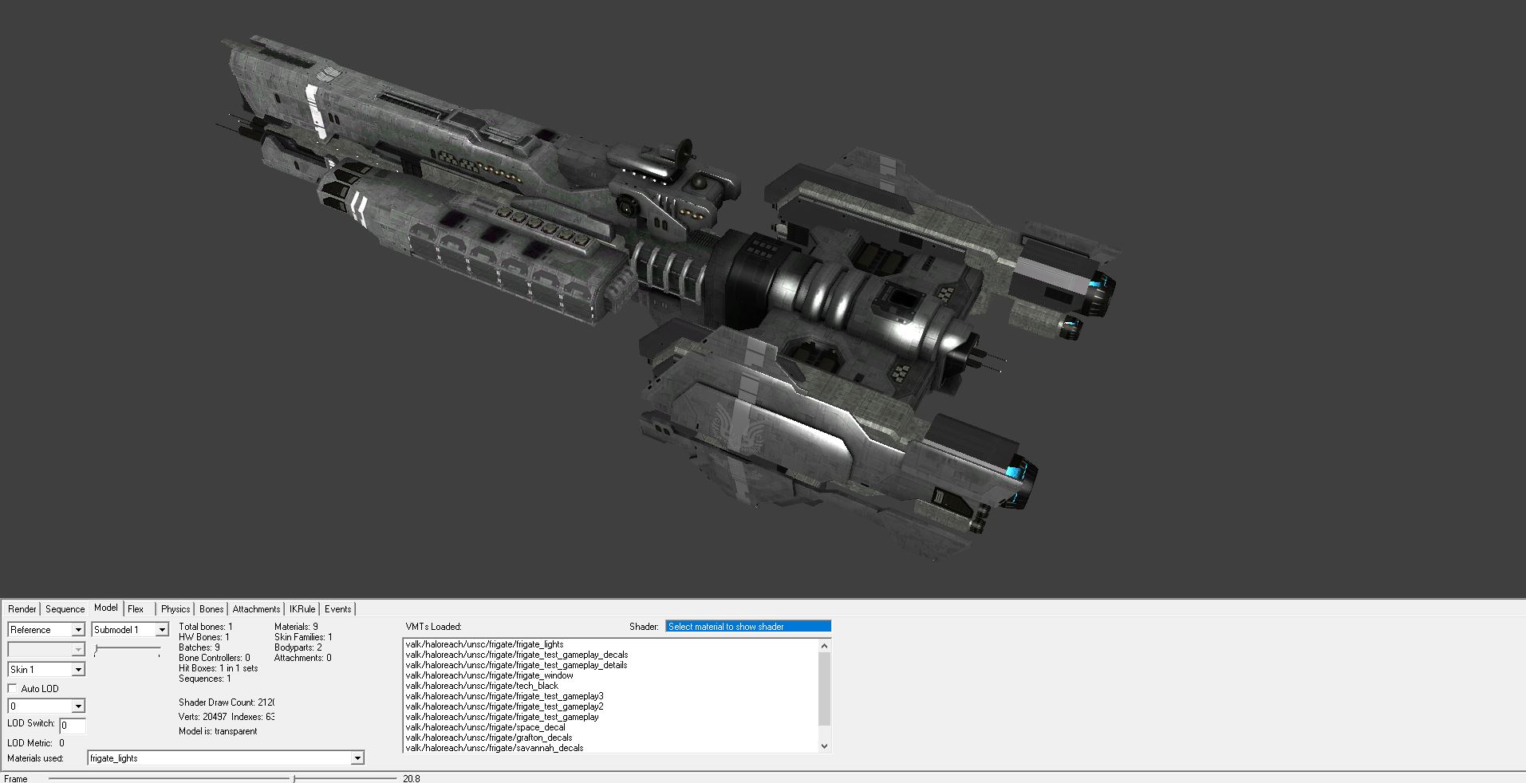Select the tech_black VMT entry

(x=482, y=686)
